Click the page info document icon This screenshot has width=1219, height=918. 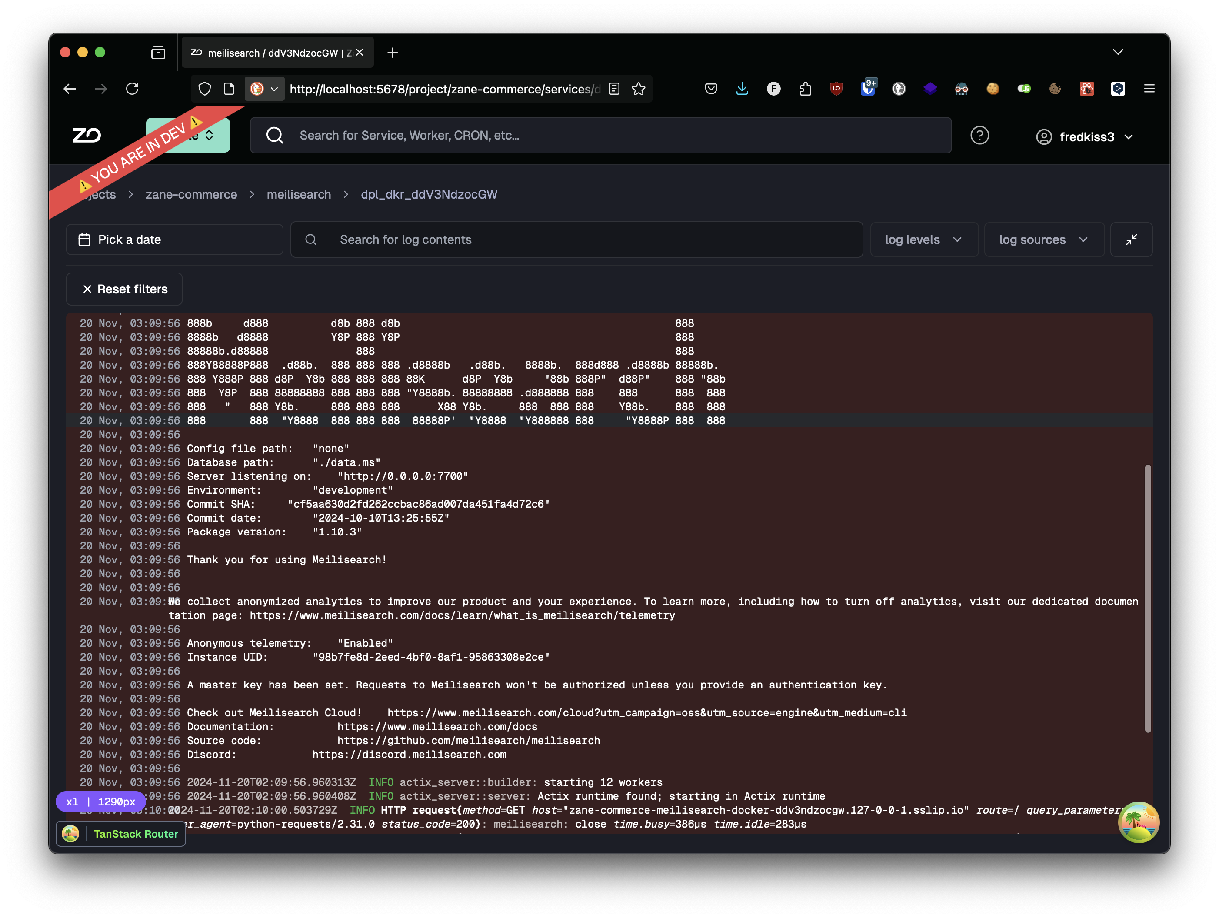click(229, 89)
